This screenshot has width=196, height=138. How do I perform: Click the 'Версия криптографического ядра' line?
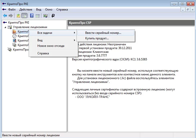point(109,59)
